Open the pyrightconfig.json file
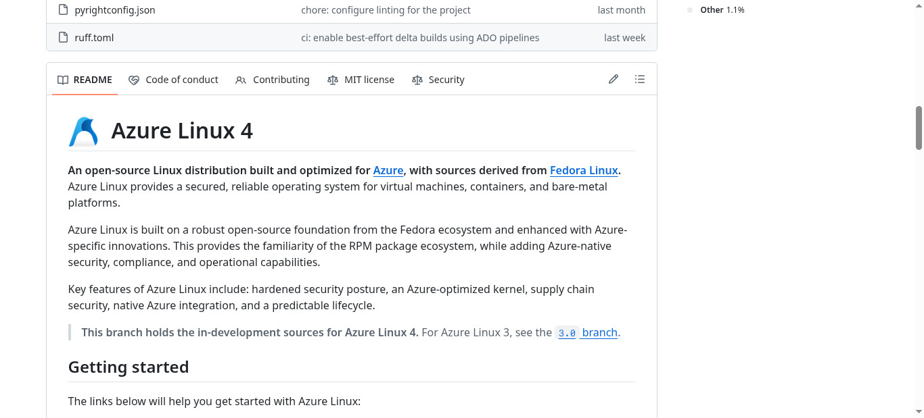The image size is (924, 418). point(115,10)
